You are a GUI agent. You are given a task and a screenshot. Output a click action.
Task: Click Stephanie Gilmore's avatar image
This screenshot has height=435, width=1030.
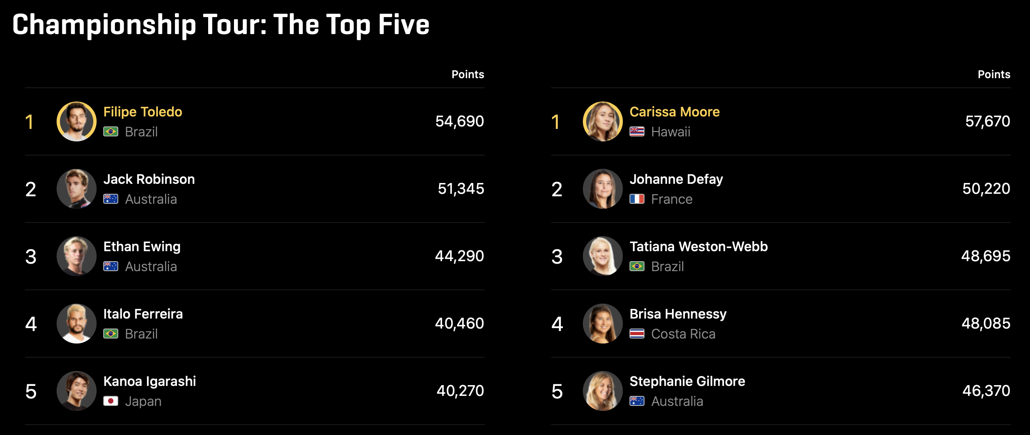point(602,391)
